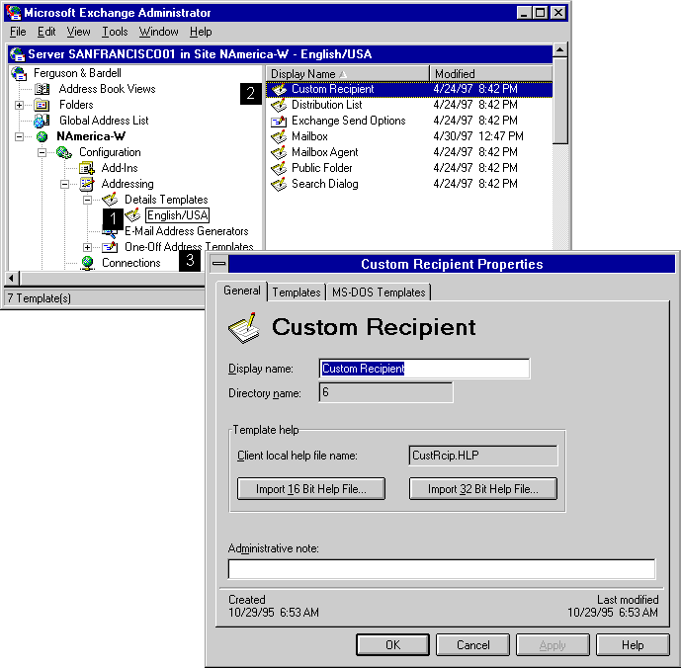Click the Mailbox Agent row icon

pos(279,152)
